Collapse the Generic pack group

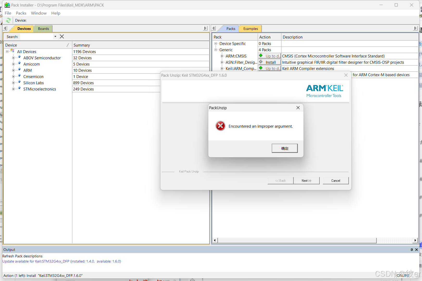[216, 50]
